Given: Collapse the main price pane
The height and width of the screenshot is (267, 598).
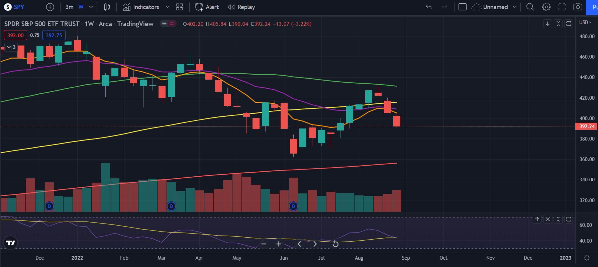Looking at the screenshot, I should (x=558, y=24).
